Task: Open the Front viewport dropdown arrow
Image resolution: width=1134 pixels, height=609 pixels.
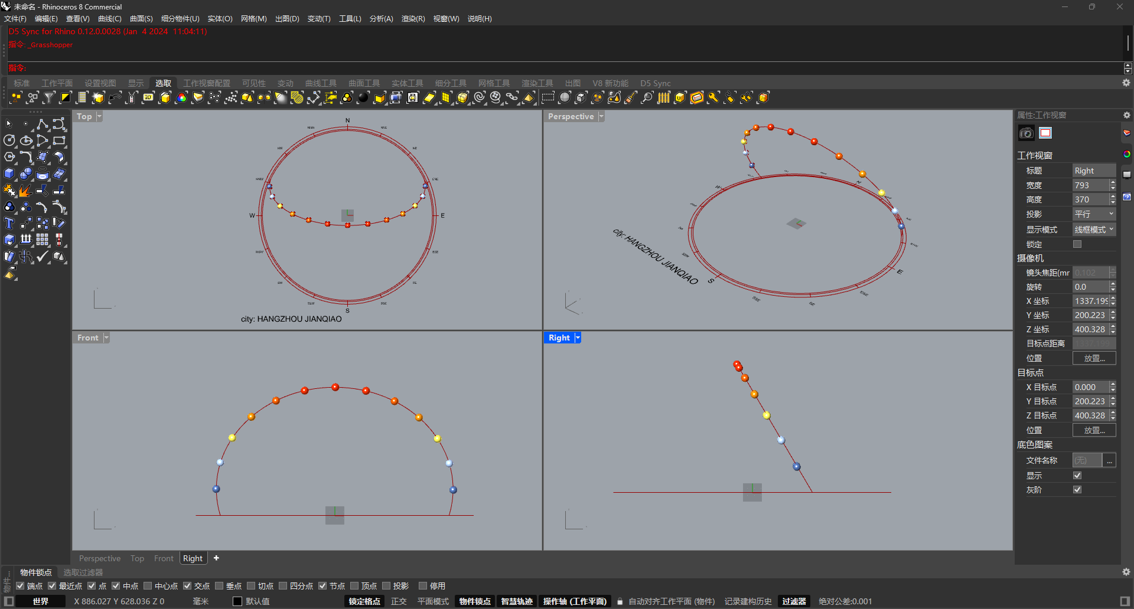Action: point(106,338)
